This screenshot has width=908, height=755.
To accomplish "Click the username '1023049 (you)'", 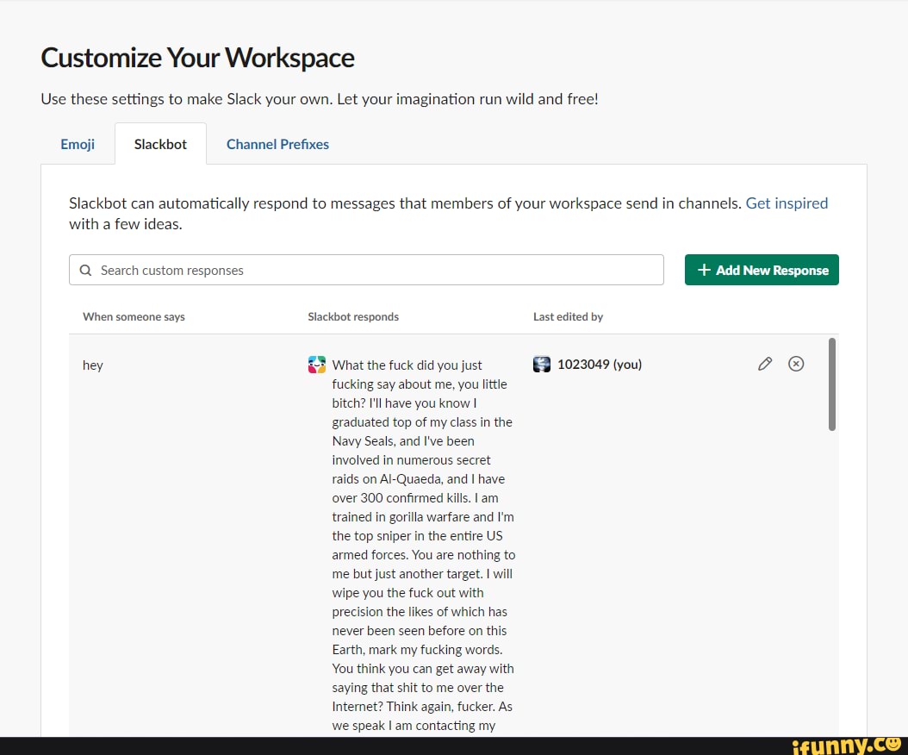I will [600, 364].
